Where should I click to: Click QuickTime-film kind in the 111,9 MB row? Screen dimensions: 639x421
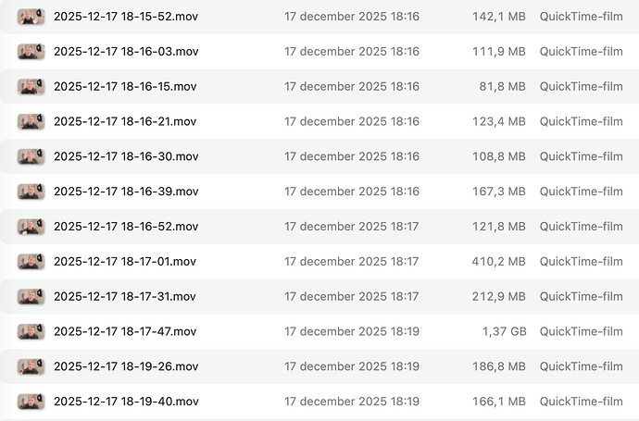click(581, 52)
